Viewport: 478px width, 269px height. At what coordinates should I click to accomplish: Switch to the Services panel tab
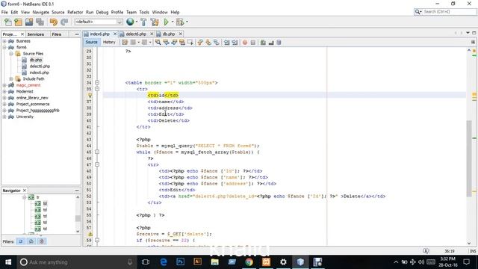[x=36, y=34]
